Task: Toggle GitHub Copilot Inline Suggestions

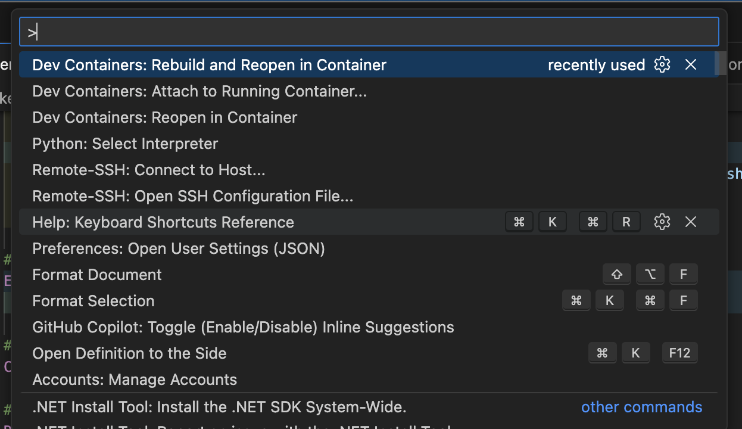Action: point(243,327)
